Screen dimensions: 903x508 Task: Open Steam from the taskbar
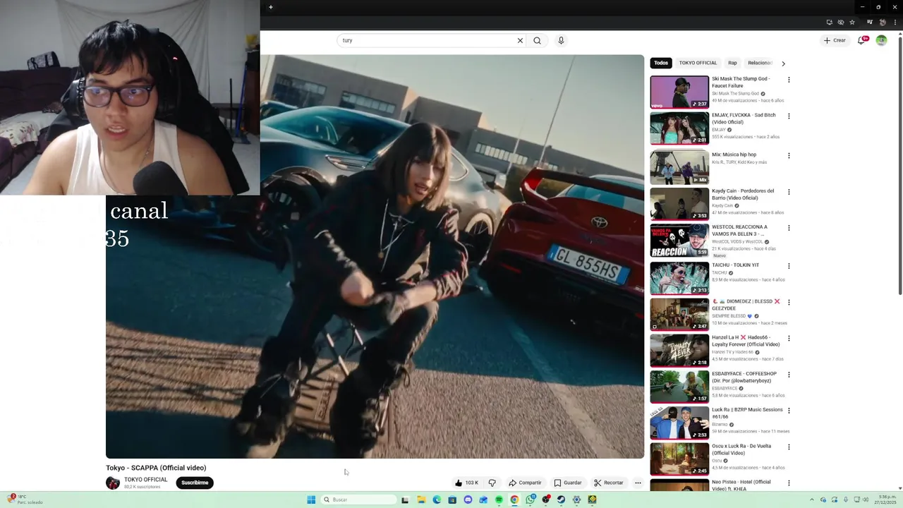point(561,500)
